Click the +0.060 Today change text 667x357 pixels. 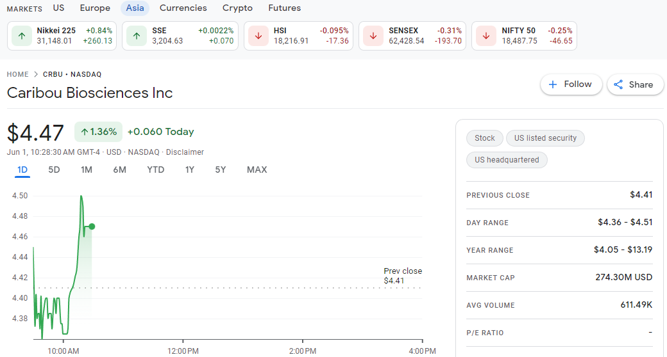tap(161, 132)
